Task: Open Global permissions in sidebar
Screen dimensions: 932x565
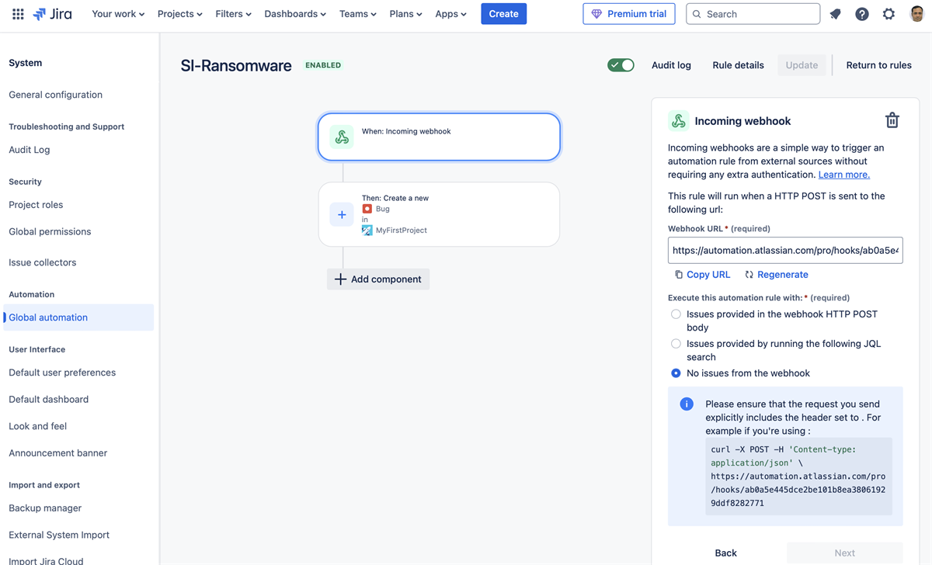Action: coord(50,231)
